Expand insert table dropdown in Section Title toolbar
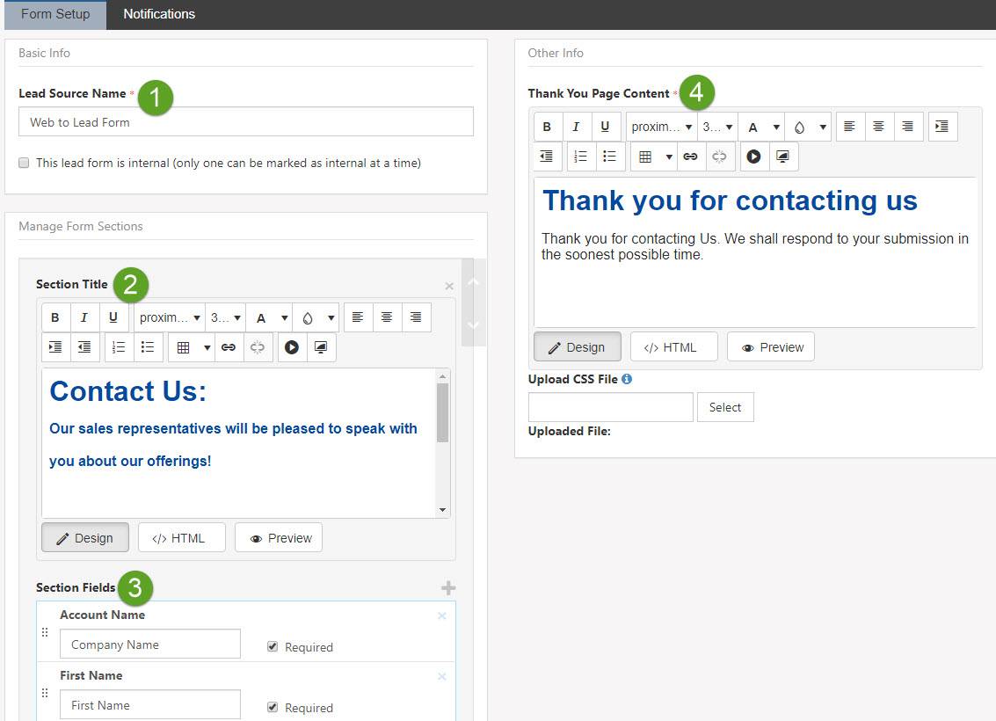This screenshot has width=996, height=721. (207, 347)
